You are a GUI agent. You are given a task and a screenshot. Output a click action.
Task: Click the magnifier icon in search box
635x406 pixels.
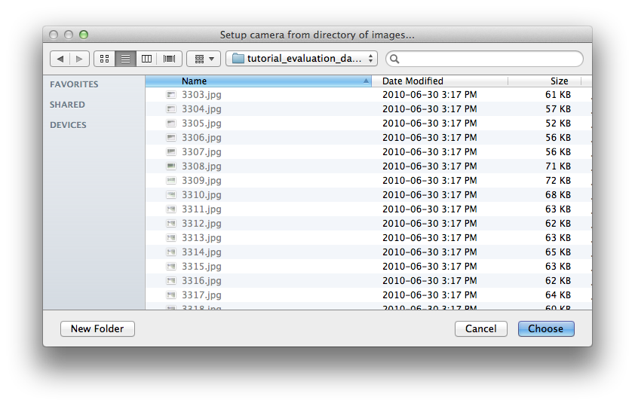(394, 59)
